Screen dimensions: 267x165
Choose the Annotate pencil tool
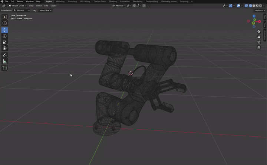coord(4,55)
